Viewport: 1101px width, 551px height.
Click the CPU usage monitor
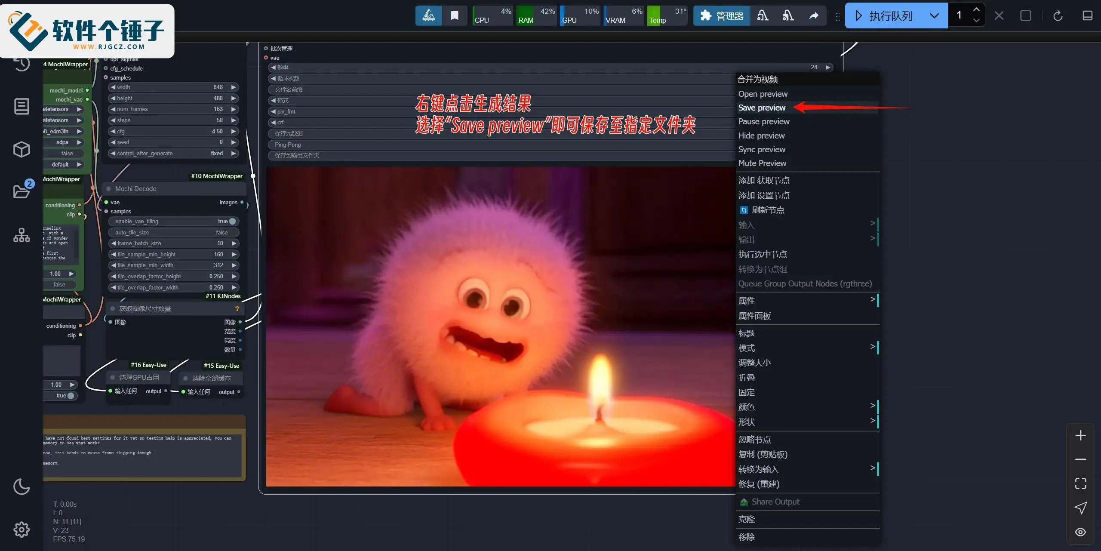point(492,16)
